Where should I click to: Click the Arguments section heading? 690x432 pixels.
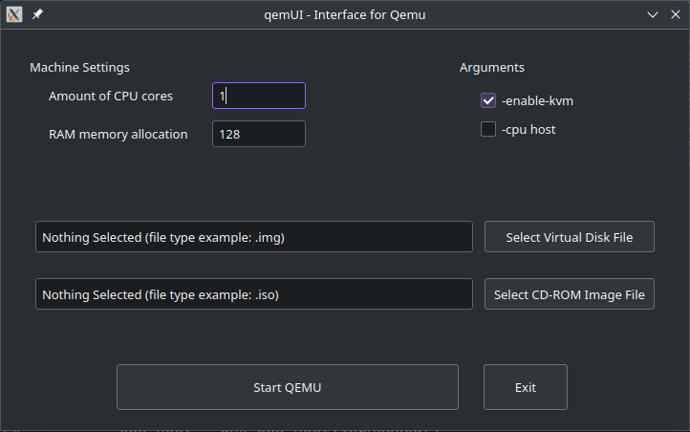point(491,67)
